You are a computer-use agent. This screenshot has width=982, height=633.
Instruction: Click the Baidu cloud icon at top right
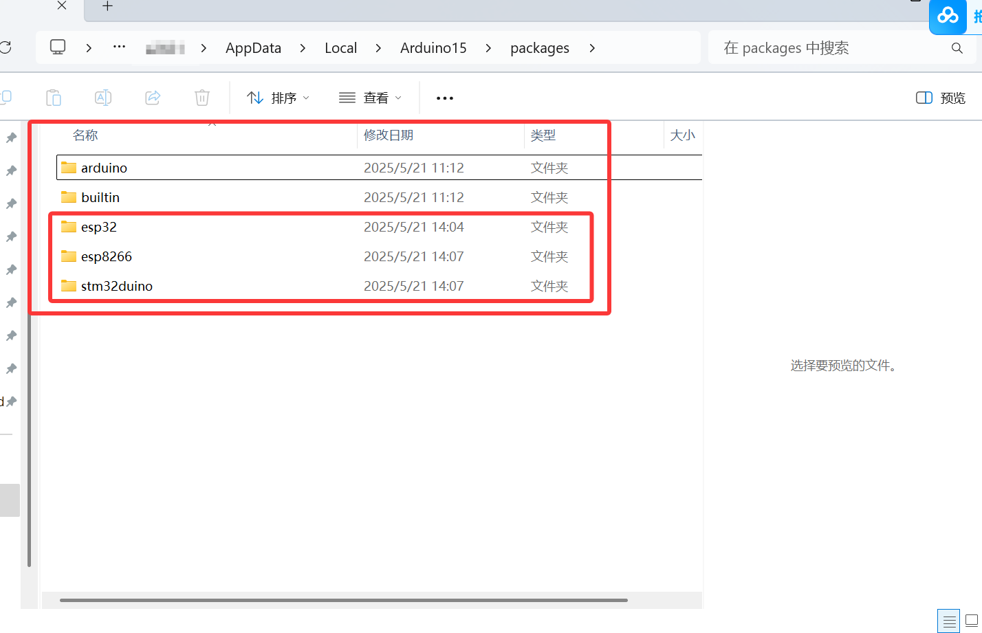[x=948, y=15]
